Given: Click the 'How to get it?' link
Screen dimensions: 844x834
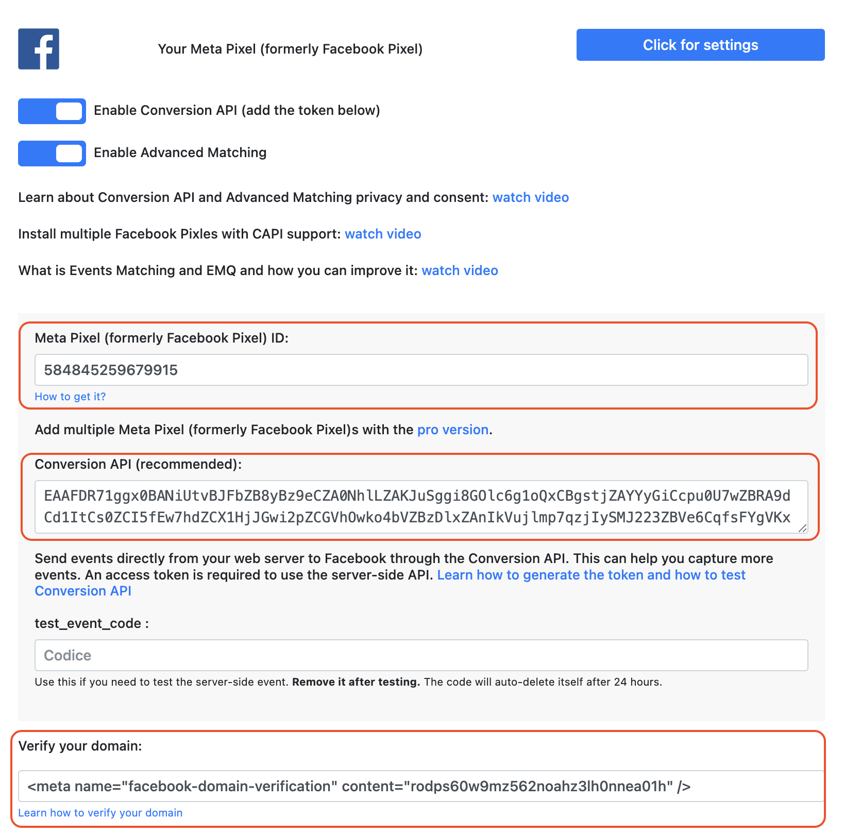Looking at the screenshot, I should pyautogui.click(x=70, y=397).
